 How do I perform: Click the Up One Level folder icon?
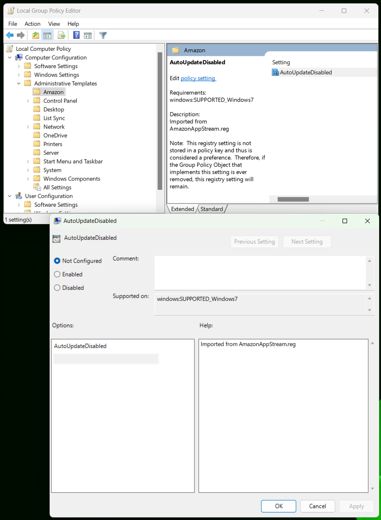pos(35,35)
